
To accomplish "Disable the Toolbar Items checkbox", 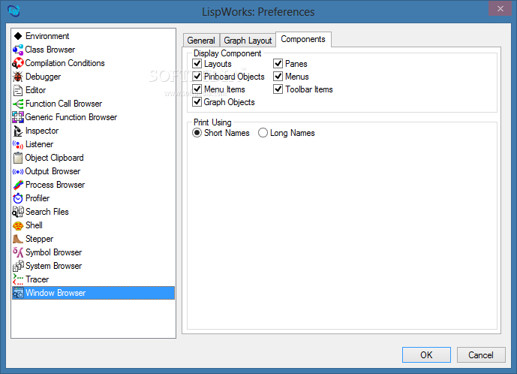I will click(x=278, y=89).
